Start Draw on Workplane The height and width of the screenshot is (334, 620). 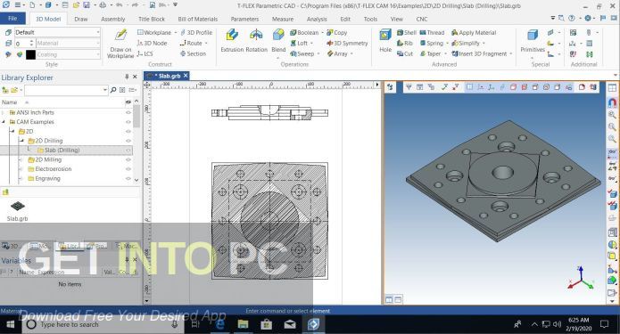(x=120, y=44)
